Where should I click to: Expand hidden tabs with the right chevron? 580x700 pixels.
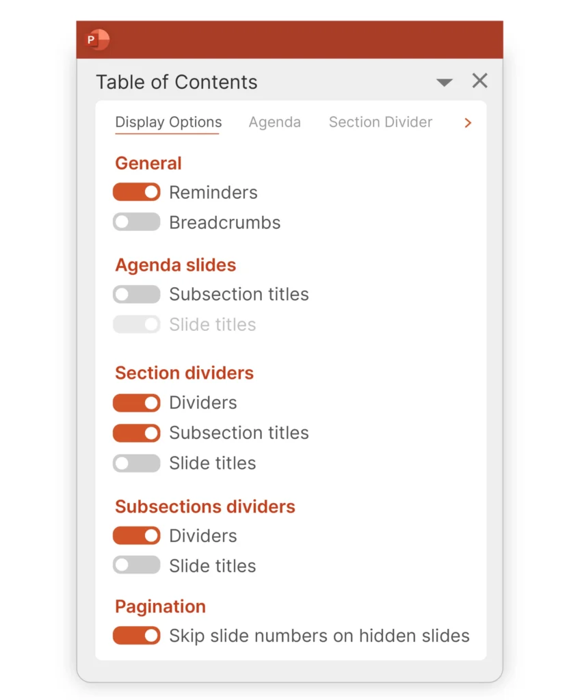pos(468,123)
